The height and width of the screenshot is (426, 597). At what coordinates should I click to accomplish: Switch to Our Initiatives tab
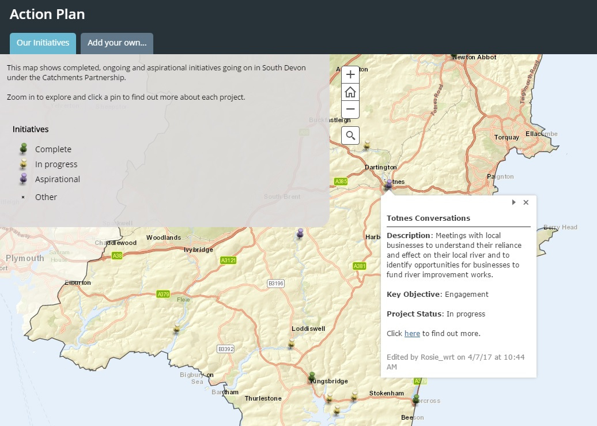coord(43,43)
